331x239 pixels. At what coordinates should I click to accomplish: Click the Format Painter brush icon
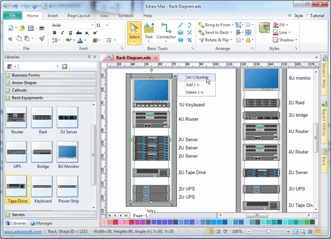coord(42,39)
